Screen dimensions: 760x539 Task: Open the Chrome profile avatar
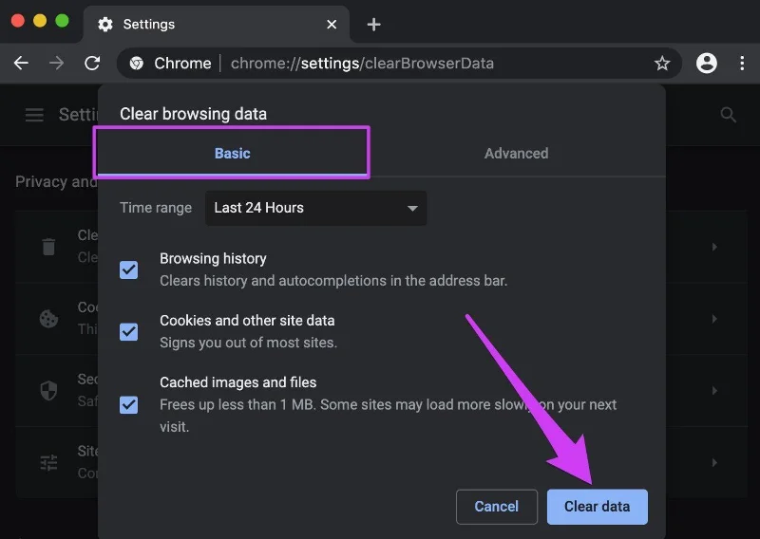707,63
